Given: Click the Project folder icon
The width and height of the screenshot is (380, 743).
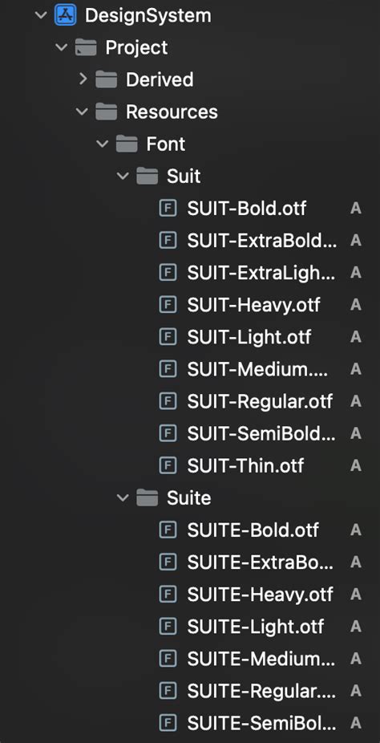Looking at the screenshot, I should pyautogui.click(x=86, y=47).
